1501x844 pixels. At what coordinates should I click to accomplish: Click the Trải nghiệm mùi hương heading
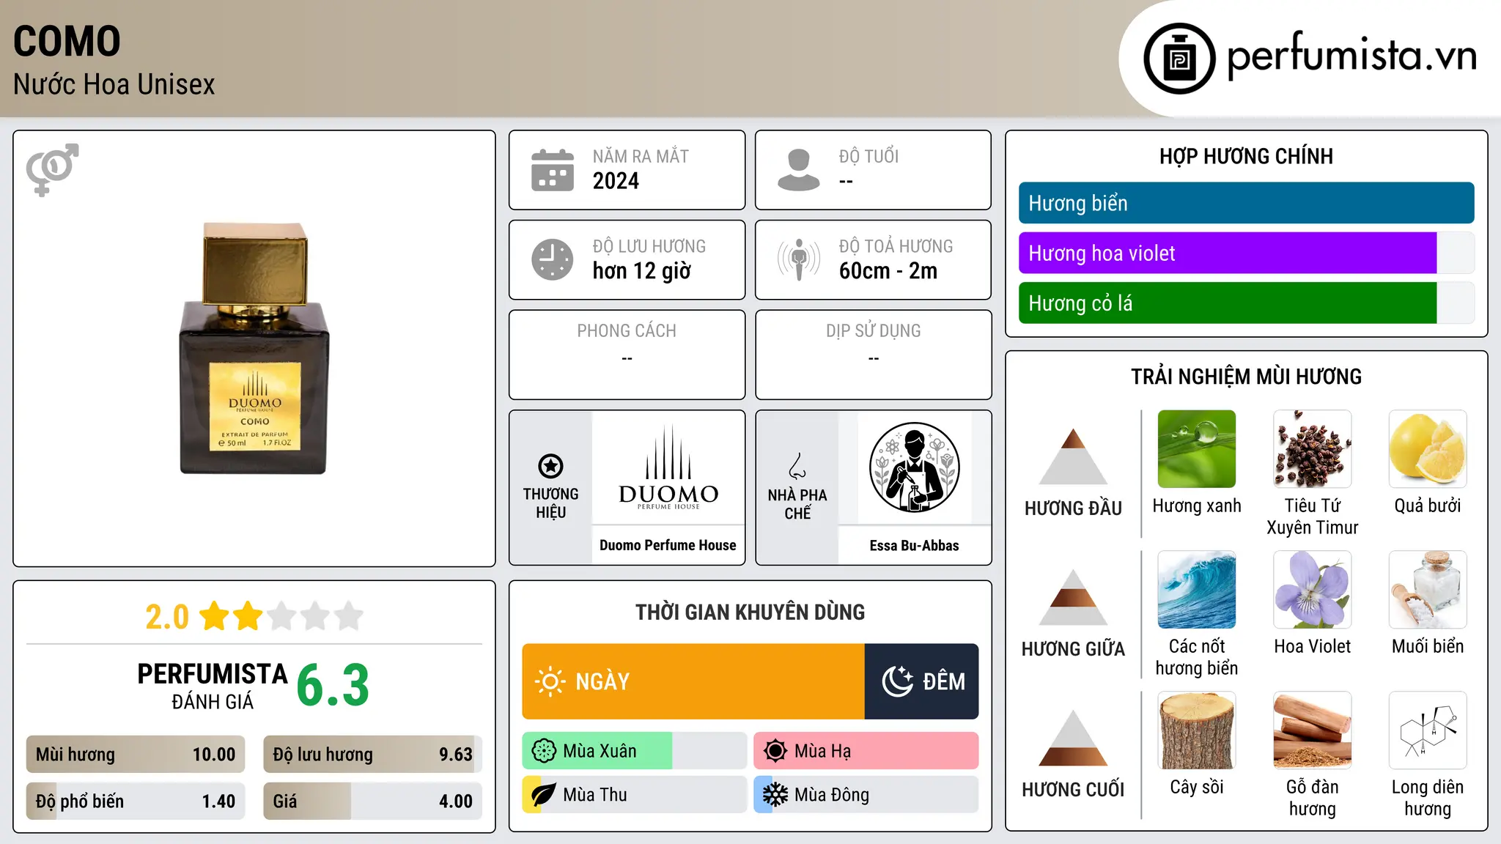coord(1246,377)
